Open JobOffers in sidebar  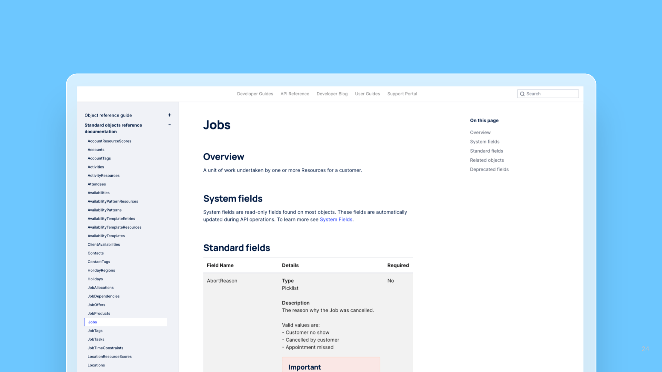coord(96,305)
